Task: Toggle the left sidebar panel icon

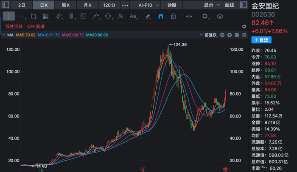Action: [6, 5]
